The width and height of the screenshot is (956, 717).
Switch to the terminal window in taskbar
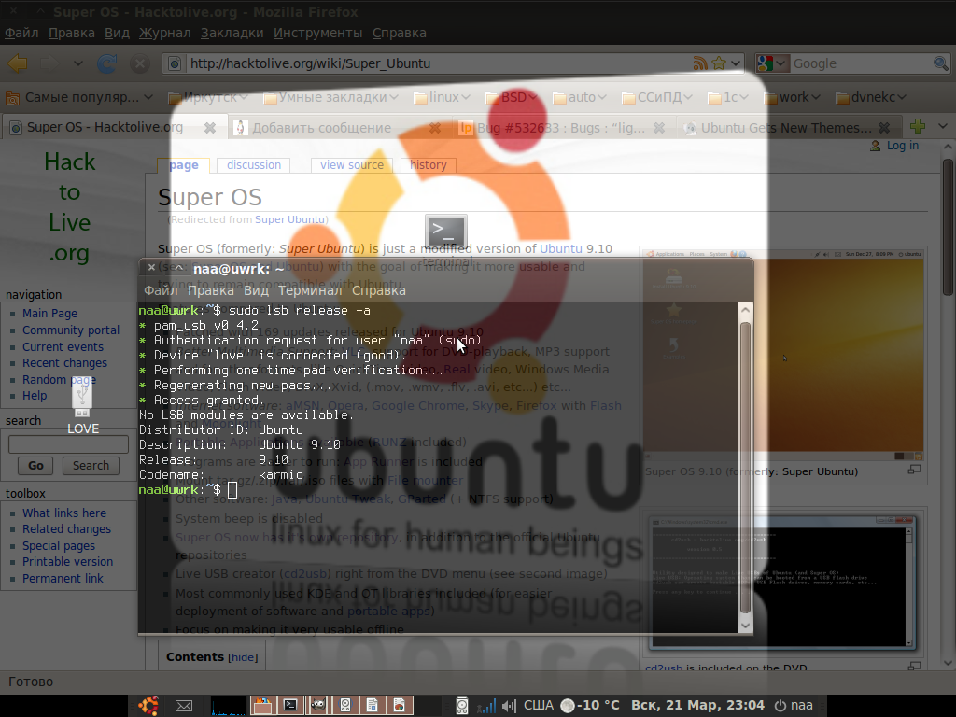click(290, 706)
